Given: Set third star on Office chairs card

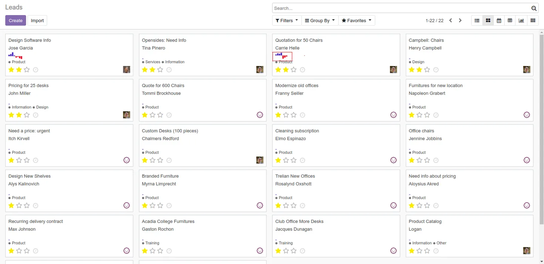Looking at the screenshot, I should click(427, 160).
